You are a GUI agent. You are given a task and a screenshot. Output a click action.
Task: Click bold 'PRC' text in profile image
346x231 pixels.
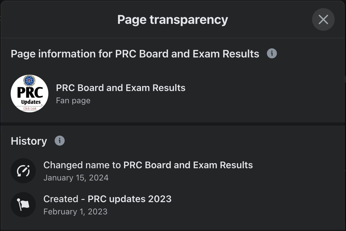(30, 93)
